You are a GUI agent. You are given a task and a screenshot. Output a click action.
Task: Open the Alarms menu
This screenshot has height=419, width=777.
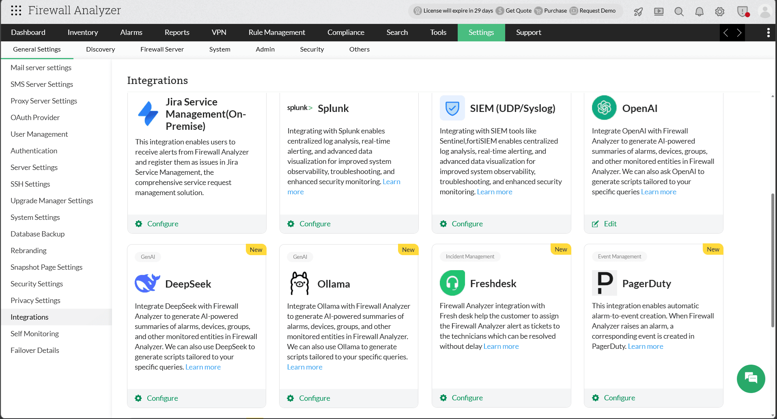pos(131,32)
